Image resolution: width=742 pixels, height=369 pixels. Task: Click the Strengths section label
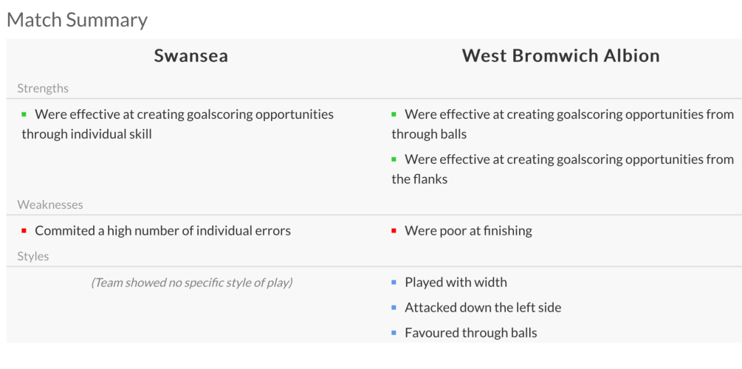click(x=43, y=89)
